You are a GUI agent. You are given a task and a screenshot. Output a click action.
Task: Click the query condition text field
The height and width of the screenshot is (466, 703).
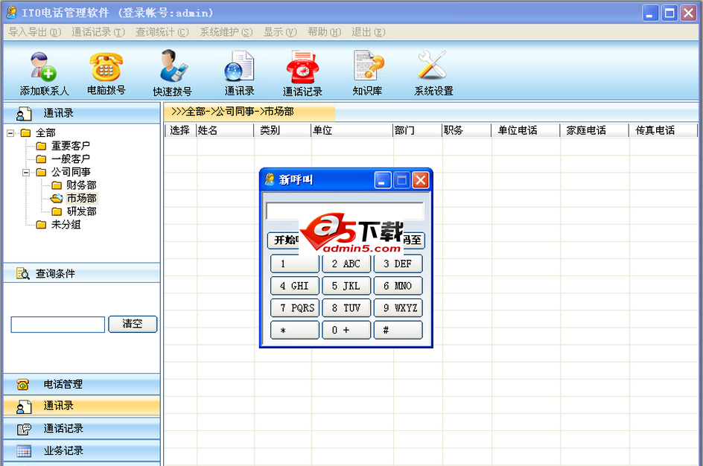[57, 325]
